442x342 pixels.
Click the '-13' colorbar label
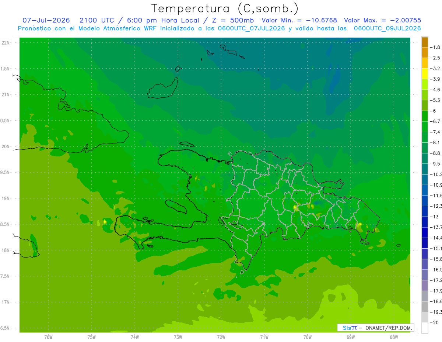click(x=434, y=217)
